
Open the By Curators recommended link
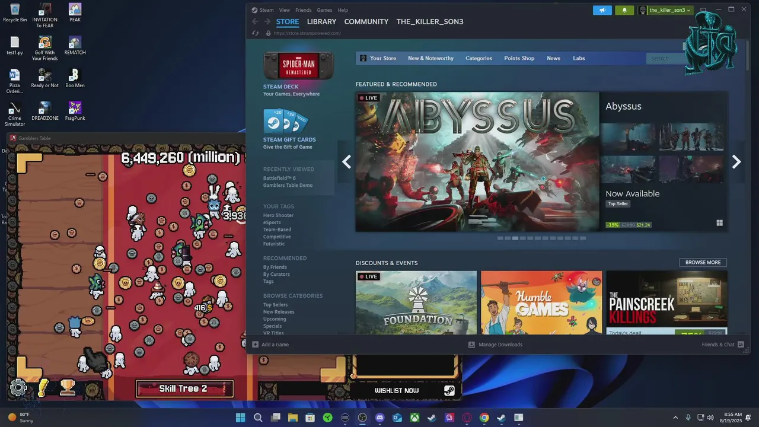[276, 274]
